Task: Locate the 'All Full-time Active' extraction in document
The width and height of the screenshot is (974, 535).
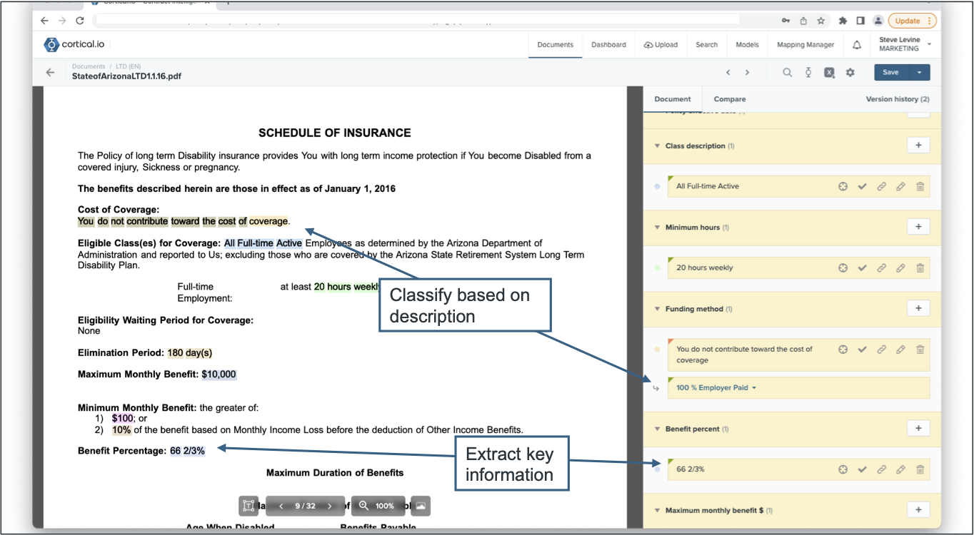Action: click(843, 186)
